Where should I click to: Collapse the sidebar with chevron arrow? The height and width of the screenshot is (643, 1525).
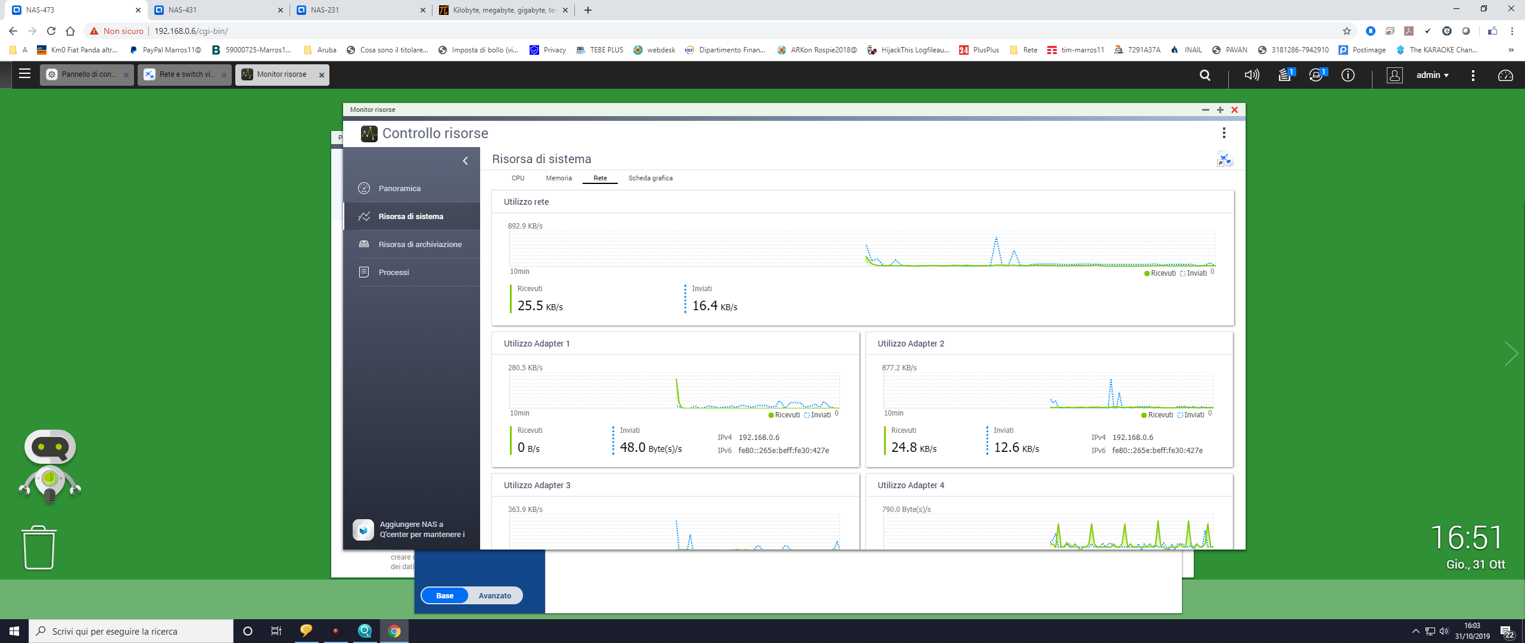pos(465,161)
